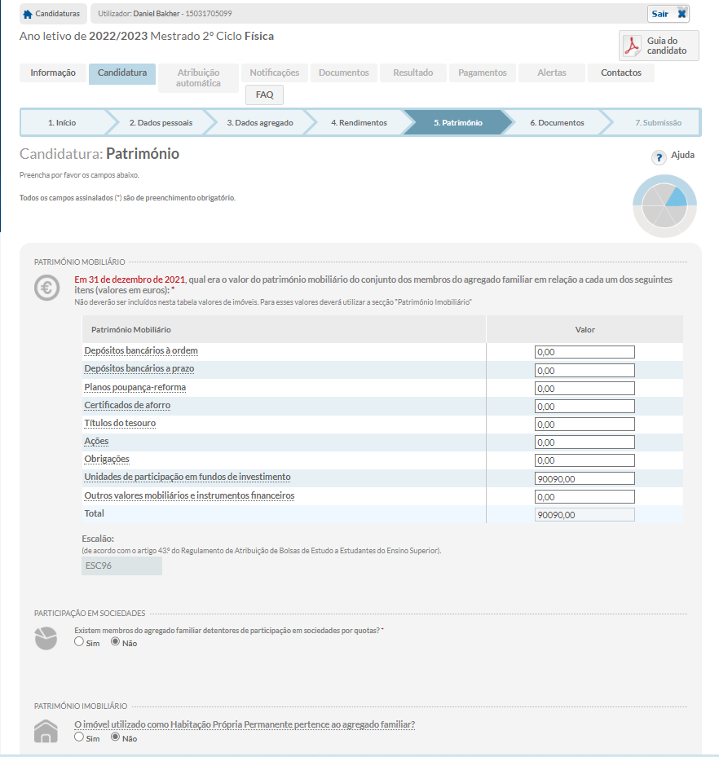
Task: Select Não for participação em sociedades por quotas
Action: [x=116, y=641]
